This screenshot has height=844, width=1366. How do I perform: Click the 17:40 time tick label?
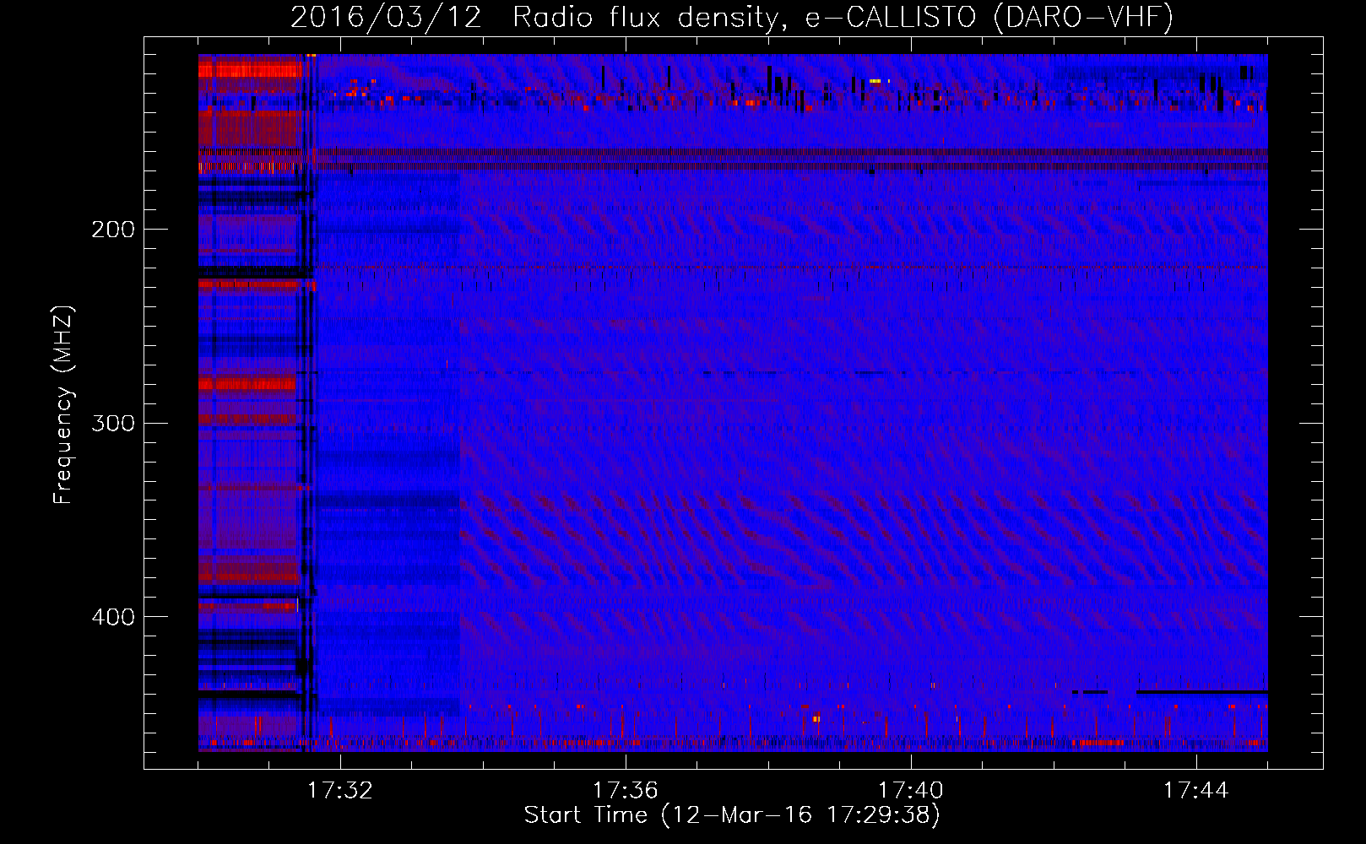[911, 791]
